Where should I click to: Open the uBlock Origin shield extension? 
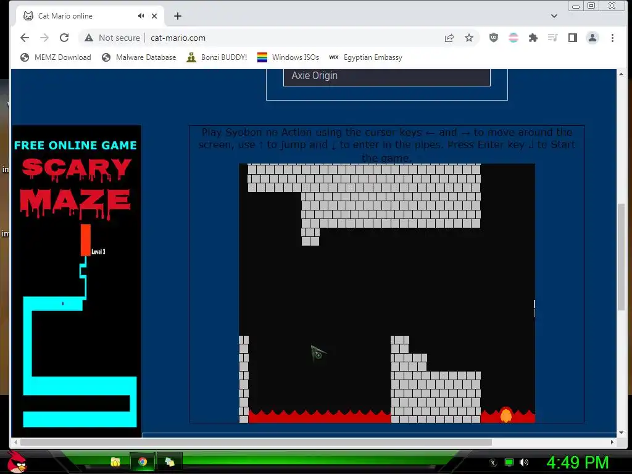coord(493,38)
